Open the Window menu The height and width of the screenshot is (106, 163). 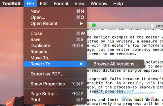tap(99, 4)
